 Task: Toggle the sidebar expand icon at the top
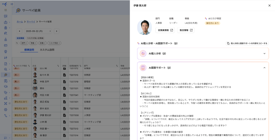point(12,4)
